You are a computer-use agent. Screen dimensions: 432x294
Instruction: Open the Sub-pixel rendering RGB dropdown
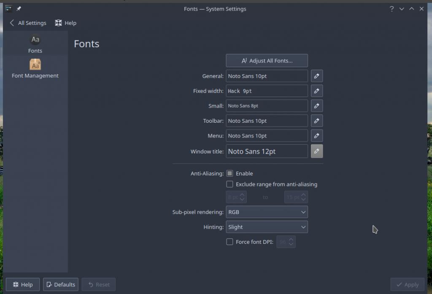[267, 212]
